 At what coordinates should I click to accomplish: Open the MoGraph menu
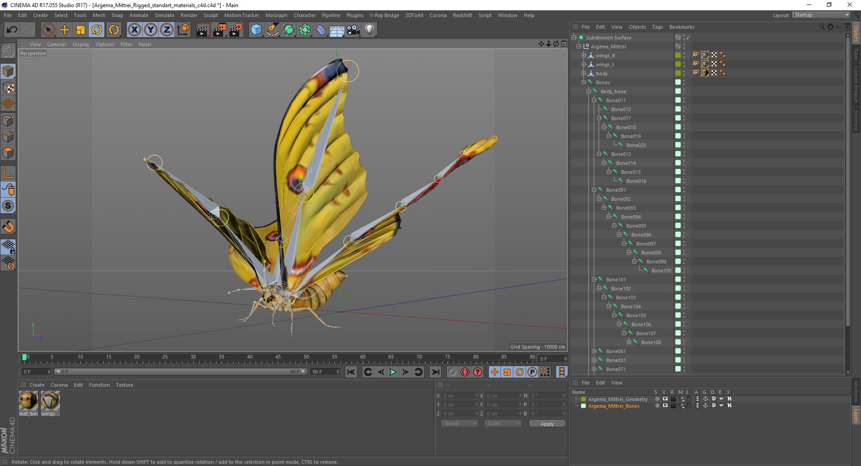(x=276, y=15)
